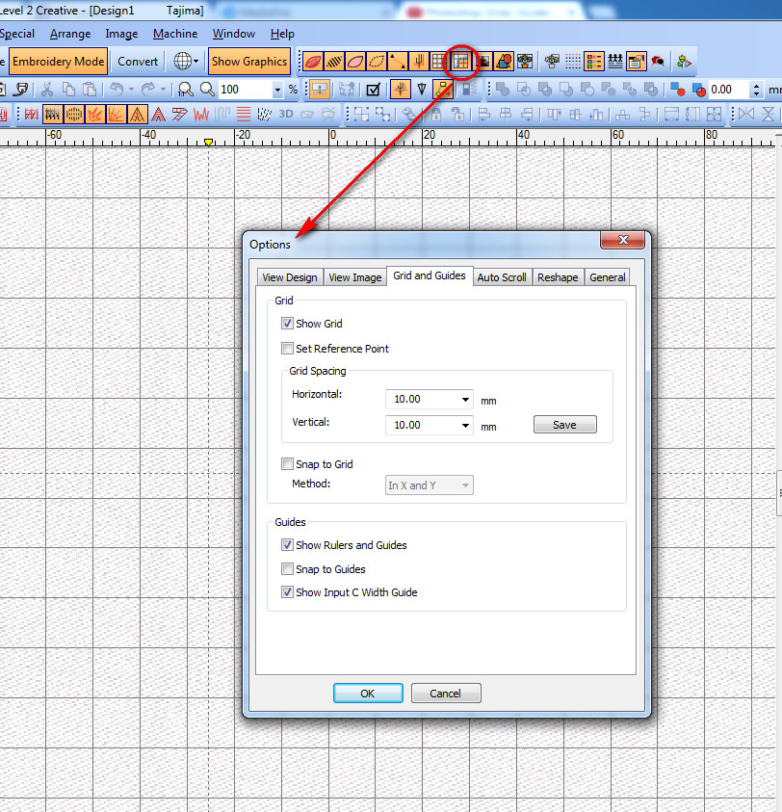
Task: Switch to the Auto Scroll tab
Action: pyautogui.click(x=502, y=277)
